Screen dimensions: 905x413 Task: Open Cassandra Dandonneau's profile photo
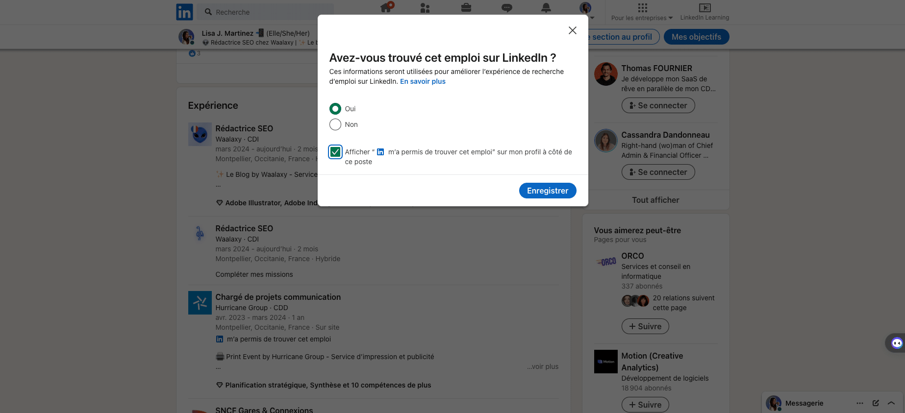[x=606, y=141]
